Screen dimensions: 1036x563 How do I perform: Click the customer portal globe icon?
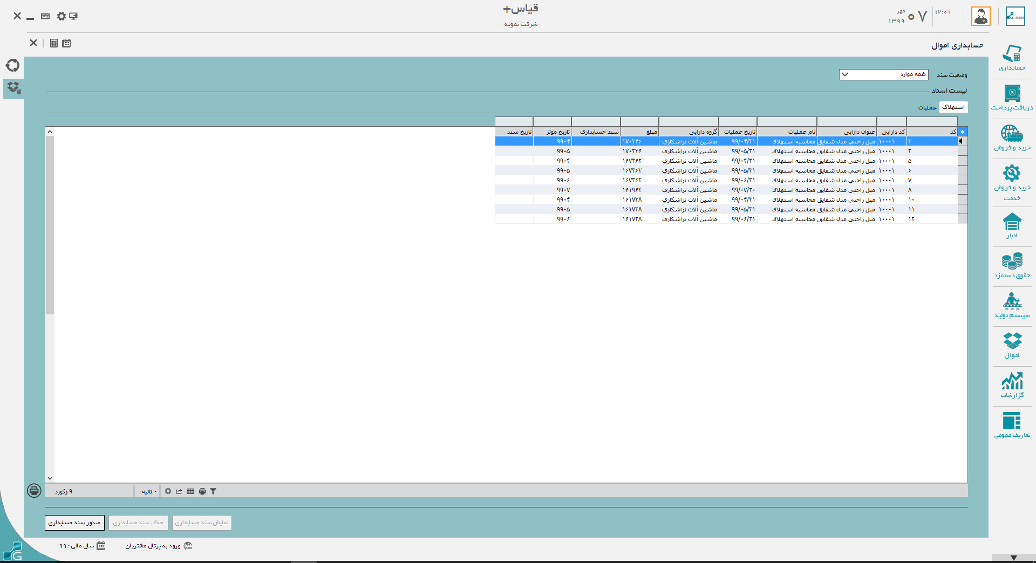188,546
